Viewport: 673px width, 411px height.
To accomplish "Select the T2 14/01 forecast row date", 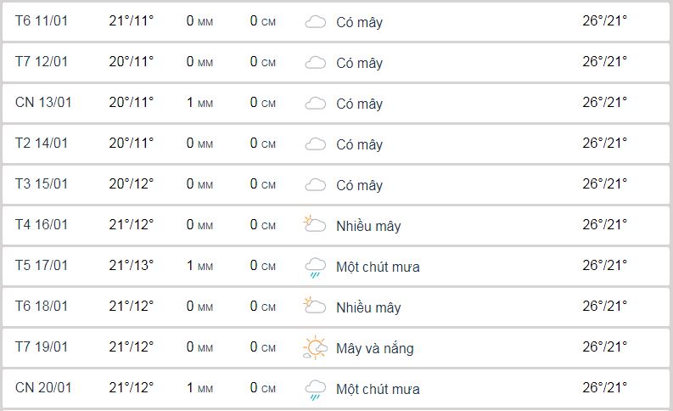I will pyautogui.click(x=42, y=143).
